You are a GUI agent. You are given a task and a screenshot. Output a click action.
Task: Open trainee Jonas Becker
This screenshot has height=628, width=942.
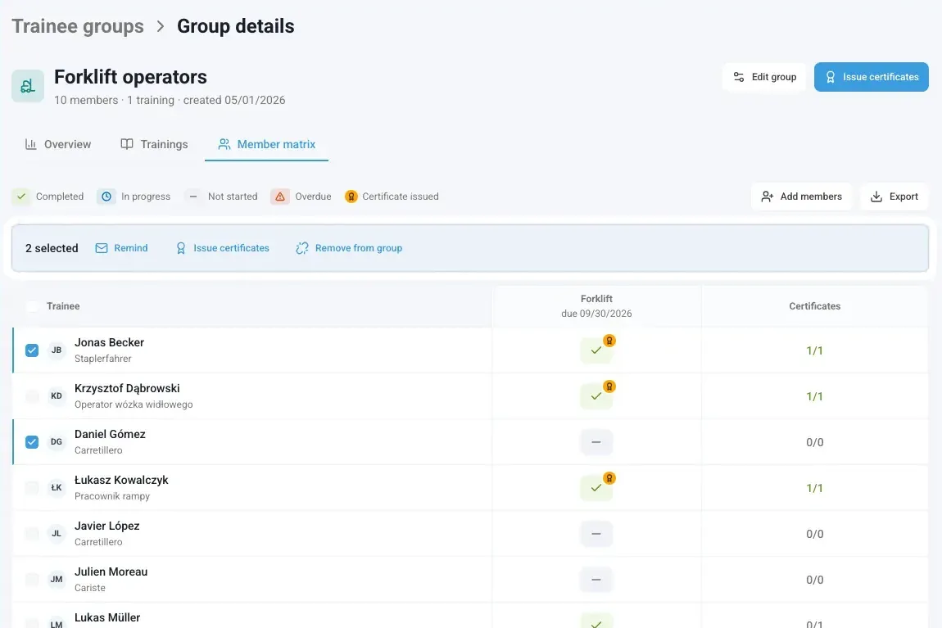pyautogui.click(x=109, y=343)
